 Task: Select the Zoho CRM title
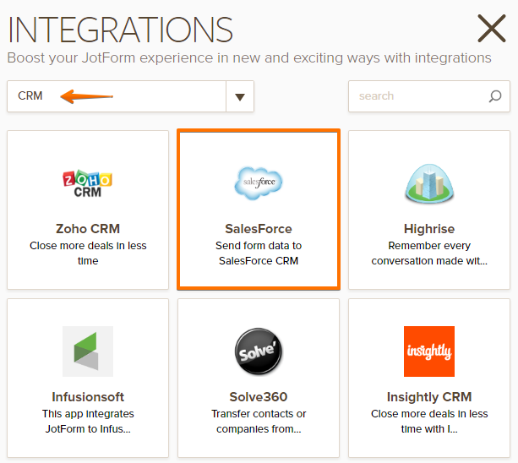(88, 229)
